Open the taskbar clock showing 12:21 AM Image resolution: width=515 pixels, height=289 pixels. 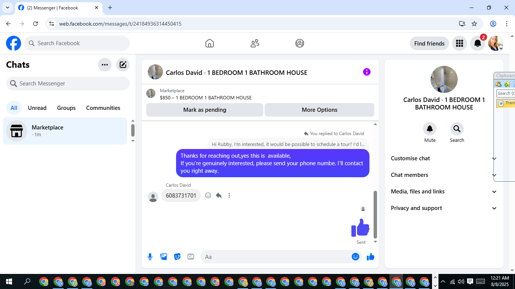tap(500, 281)
